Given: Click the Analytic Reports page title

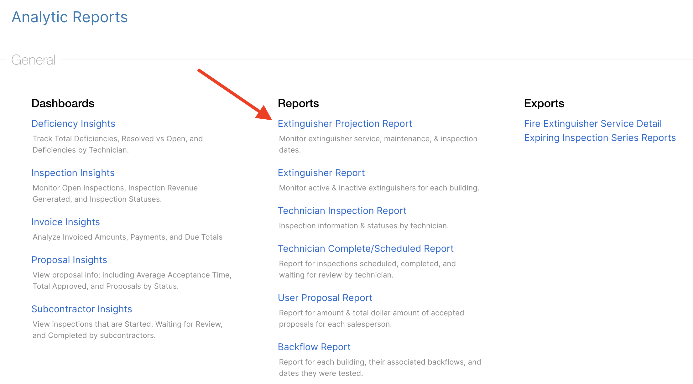Looking at the screenshot, I should [70, 17].
